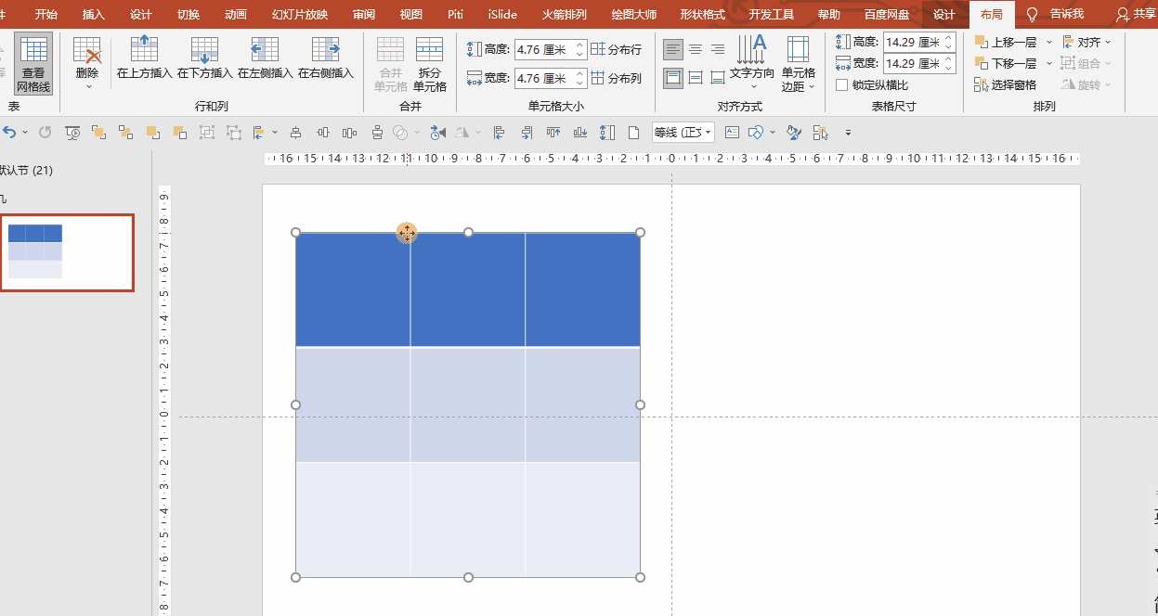Click 上移一层 bring forward button
The width and height of the screenshot is (1158, 616).
1005,42
